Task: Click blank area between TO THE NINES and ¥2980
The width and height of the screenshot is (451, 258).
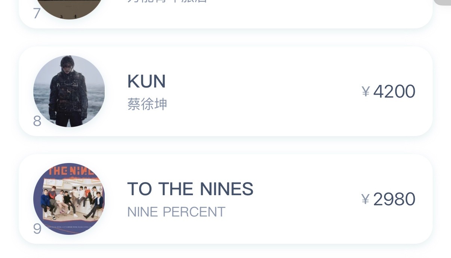Action: [307, 199]
